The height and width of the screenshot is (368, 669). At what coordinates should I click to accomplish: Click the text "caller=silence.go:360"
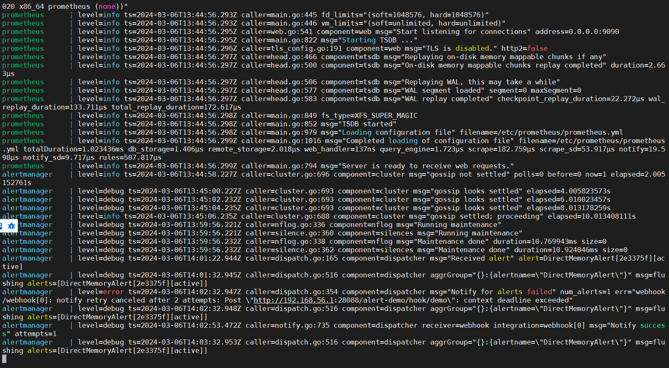(x=290, y=233)
